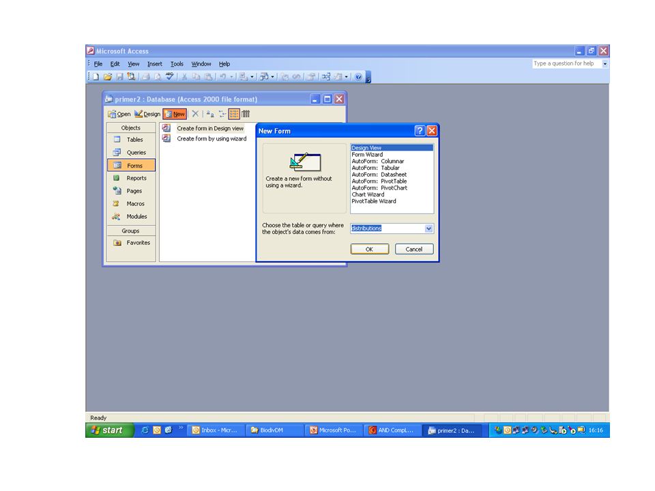Select the Reports object type
The width and height of the screenshot is (655, 491).
pos(131,178)
